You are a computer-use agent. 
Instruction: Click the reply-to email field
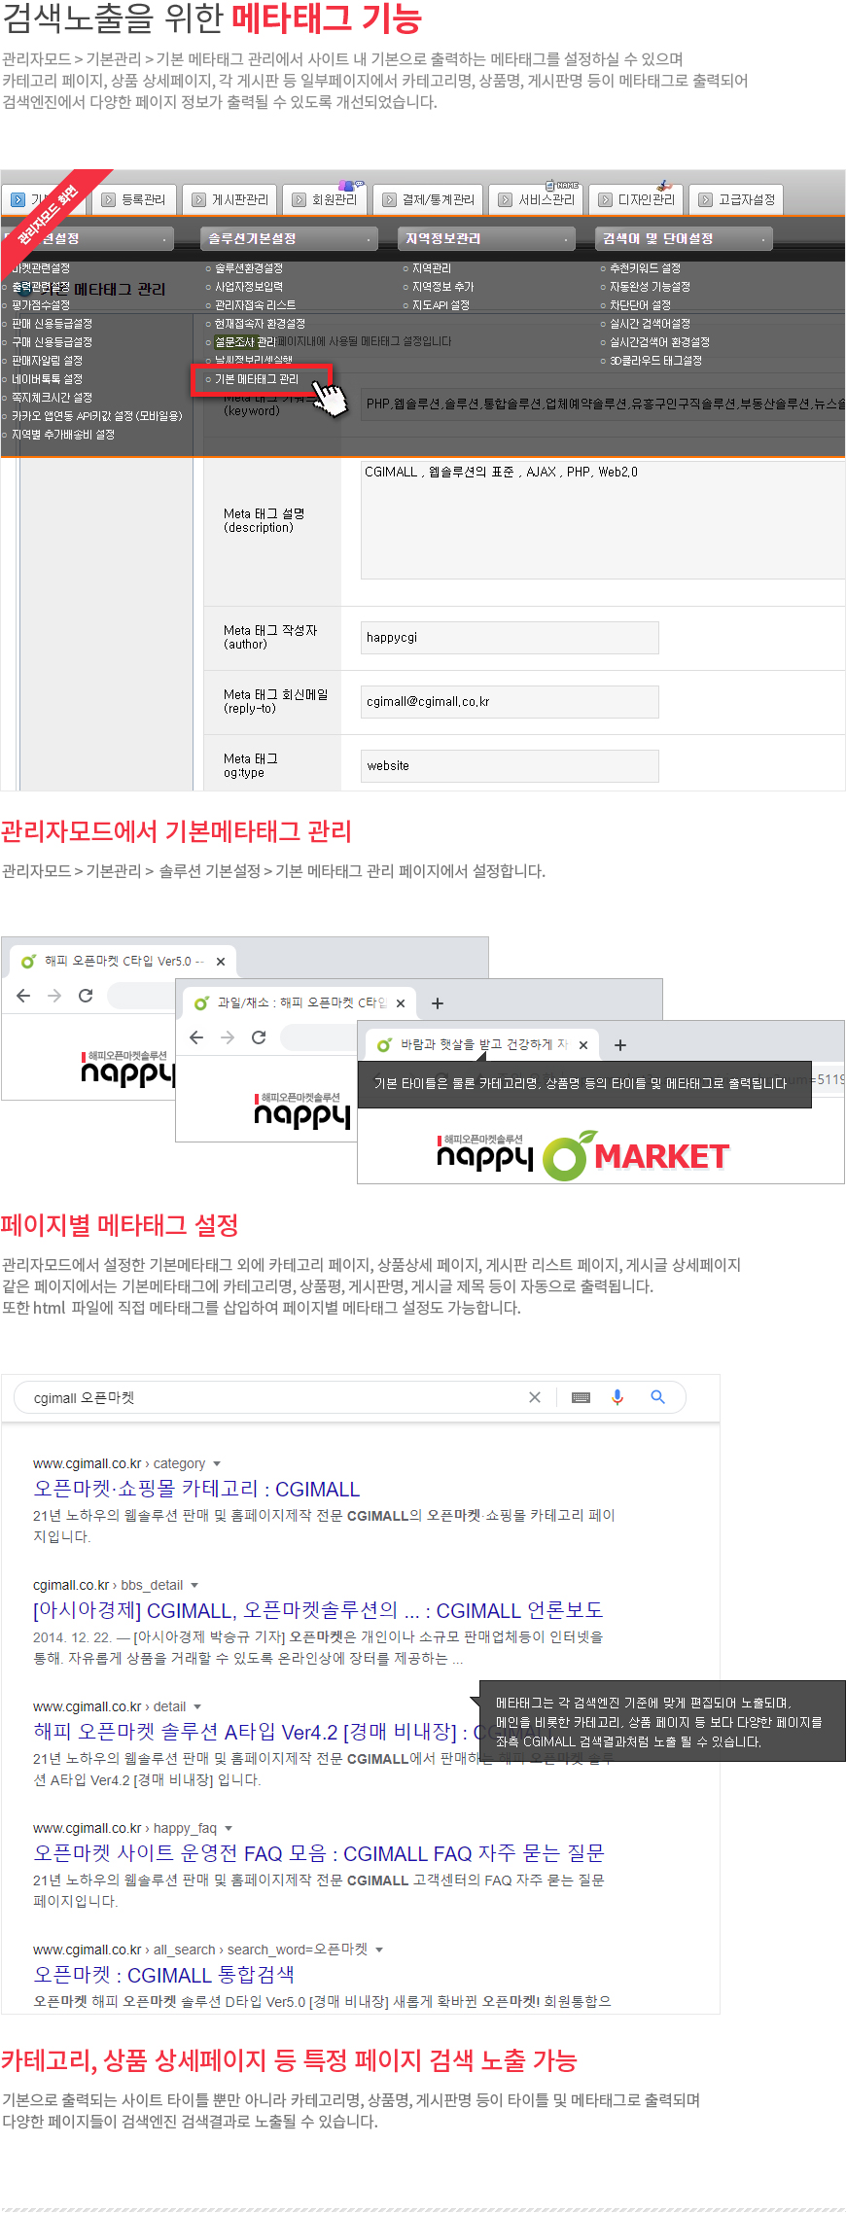coord(510,702)
